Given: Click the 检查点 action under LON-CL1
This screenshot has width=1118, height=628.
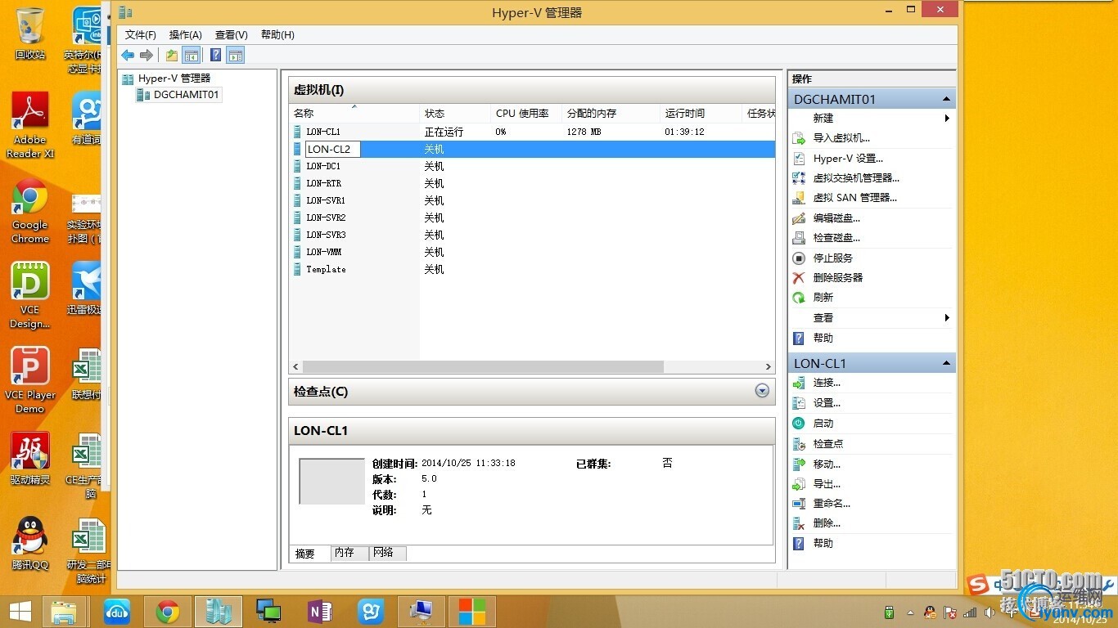Looking at the screenshot, I should [x=827, y=443].
